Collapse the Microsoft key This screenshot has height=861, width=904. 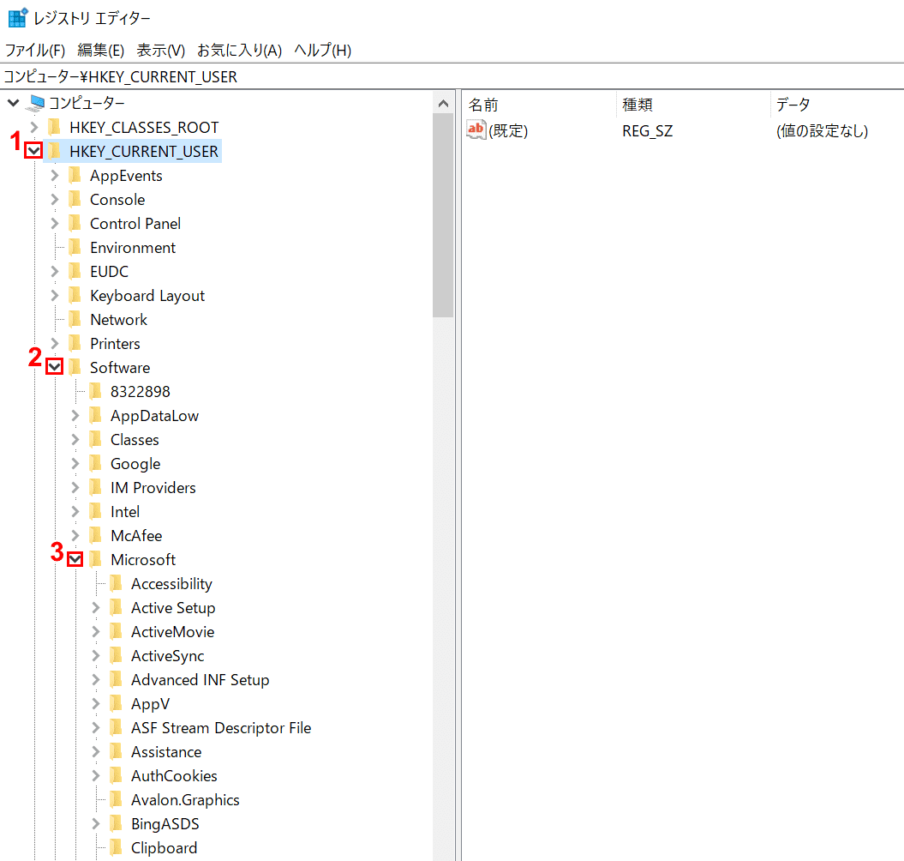tap(75, 559)
